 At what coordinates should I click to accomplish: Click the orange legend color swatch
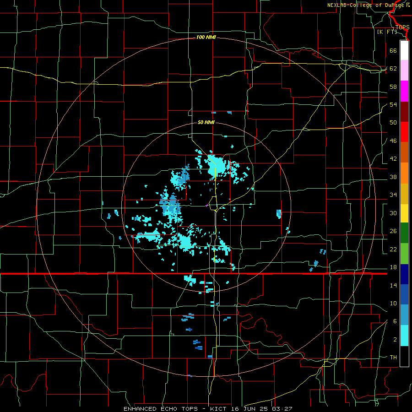pyautogui.click(x=404, y=173)
